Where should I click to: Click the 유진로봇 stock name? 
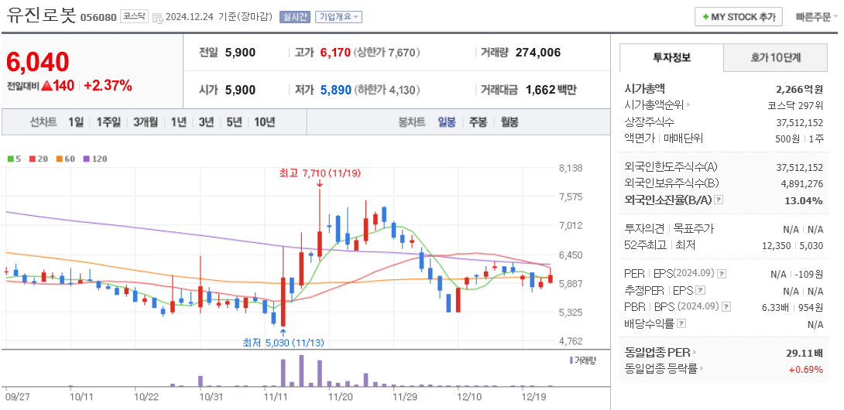click(x=42, y=15)
